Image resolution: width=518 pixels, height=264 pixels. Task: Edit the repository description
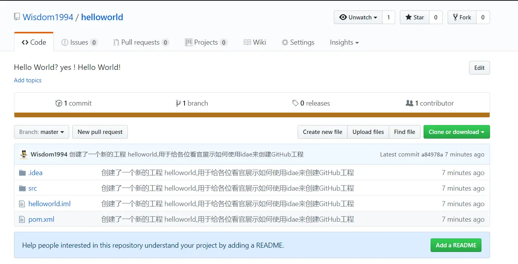(479, 68)
